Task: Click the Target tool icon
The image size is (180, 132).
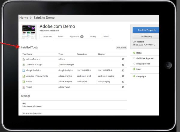Action: pyautogui.click(x=24, y=87)
